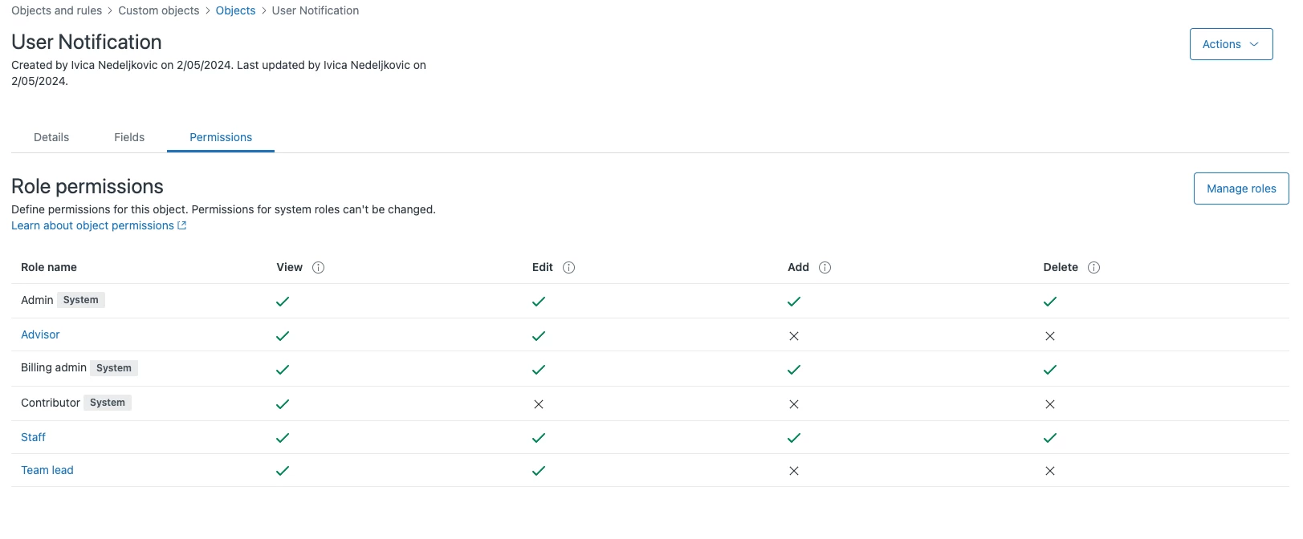1303x539 pixels.
Task: Click Advisor's Add permission cross icon
Action: point(794,336)
